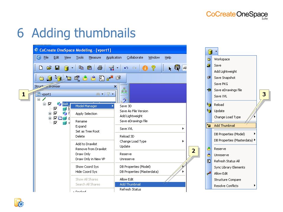Click the DB Properties icon in toolbar

(77, 78)
